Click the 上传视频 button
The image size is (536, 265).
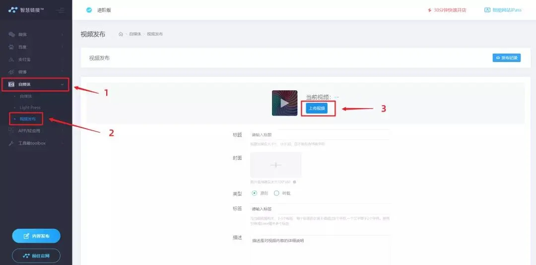click(317, 108)
